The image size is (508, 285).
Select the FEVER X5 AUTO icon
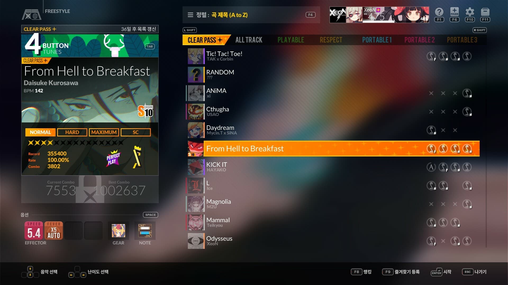tap(53, 231)
